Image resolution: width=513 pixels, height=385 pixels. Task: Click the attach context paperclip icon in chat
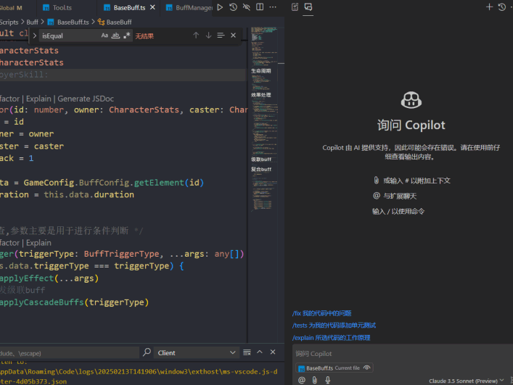tap(315, 379)
